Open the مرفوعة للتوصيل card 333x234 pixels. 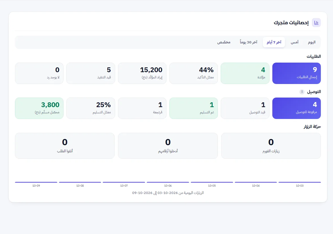297,108
